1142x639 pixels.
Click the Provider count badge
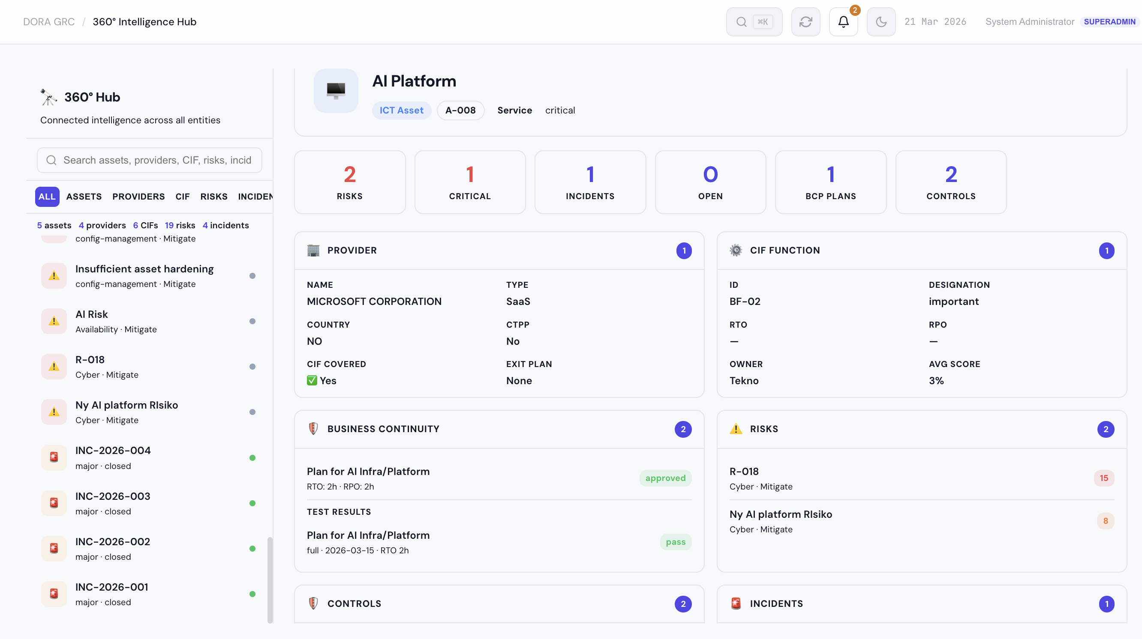coord(684,251)
